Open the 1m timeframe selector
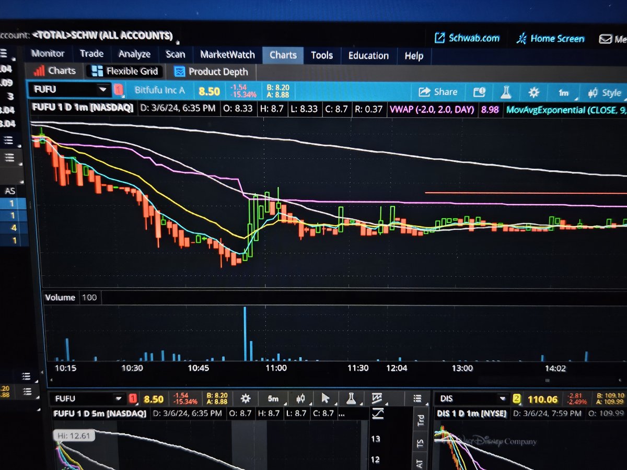This screenshot has height=470, width=627. 564,93
